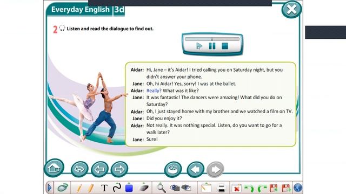Screen dimensions: 346x194
Task: Open the blue color fill tool
Action: click(x=129, y=188)
